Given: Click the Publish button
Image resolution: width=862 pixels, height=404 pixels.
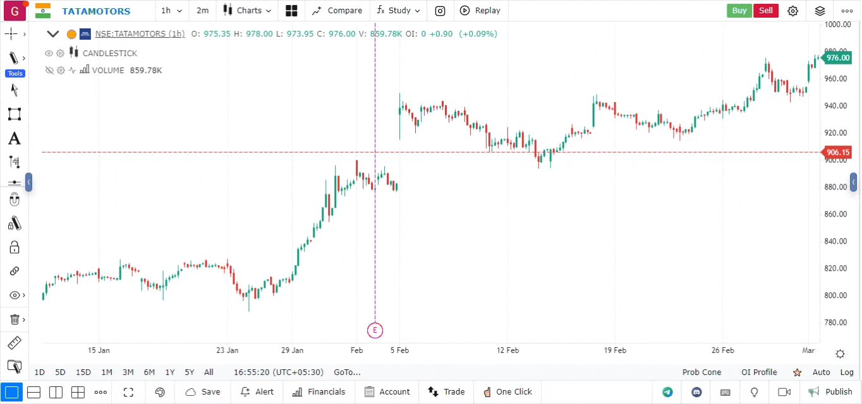Looking at the screenshot, I should (830, 392).
